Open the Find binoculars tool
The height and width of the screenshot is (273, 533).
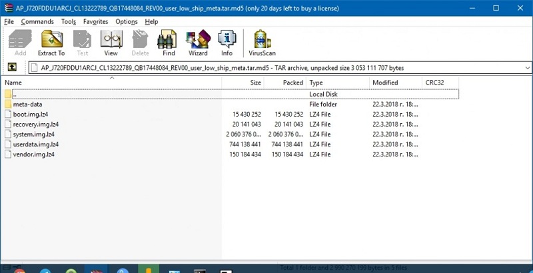coord(169,43)
